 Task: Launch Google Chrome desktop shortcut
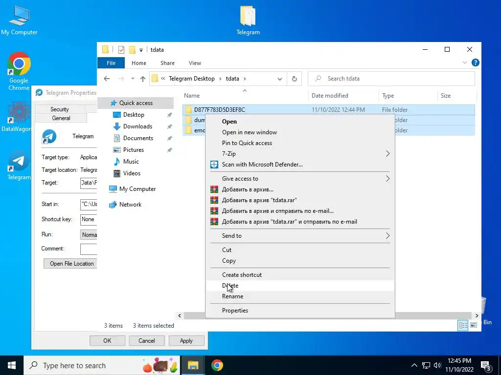tap(19, 71)
